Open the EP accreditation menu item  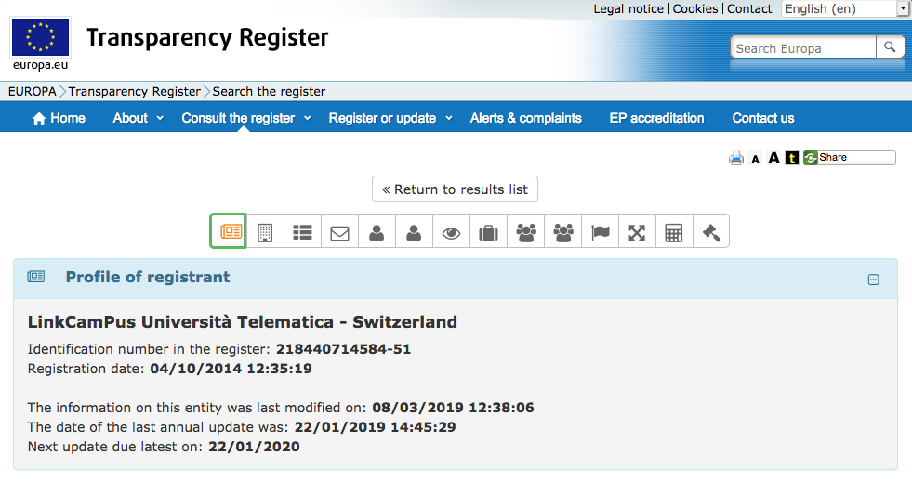[x=656, y=118]
